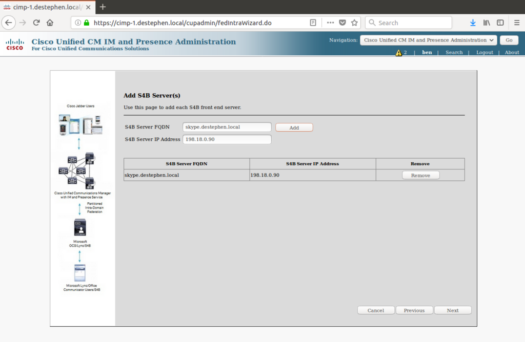Select skype.destephen.local table cell
The image size is (525, 342).
click(x=187, y=175)
